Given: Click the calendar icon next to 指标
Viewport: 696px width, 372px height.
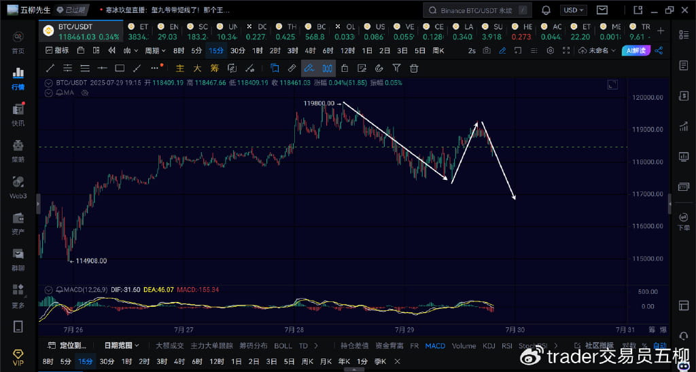Looking at the screenshot, I should [x=80, y=50].
